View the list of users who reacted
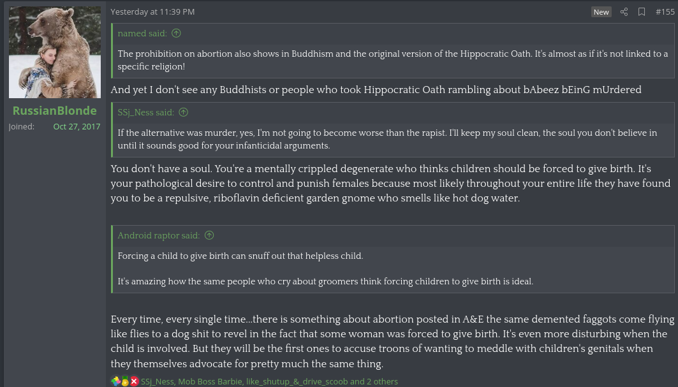 (x=269, y=381)
